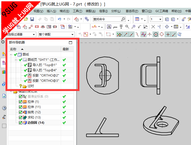Select the Detail View tool
The height and width of the screenshot is (145, 191).
click(31, 26)
